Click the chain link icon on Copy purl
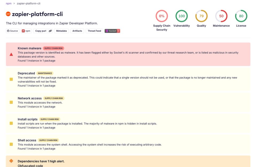 pyautogui.click(x=50, y=31)
